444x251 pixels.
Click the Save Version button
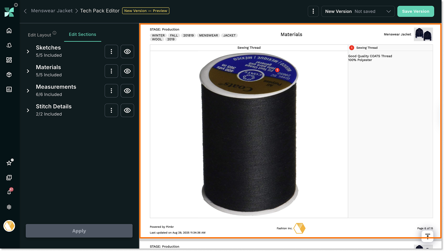[415, 11]
